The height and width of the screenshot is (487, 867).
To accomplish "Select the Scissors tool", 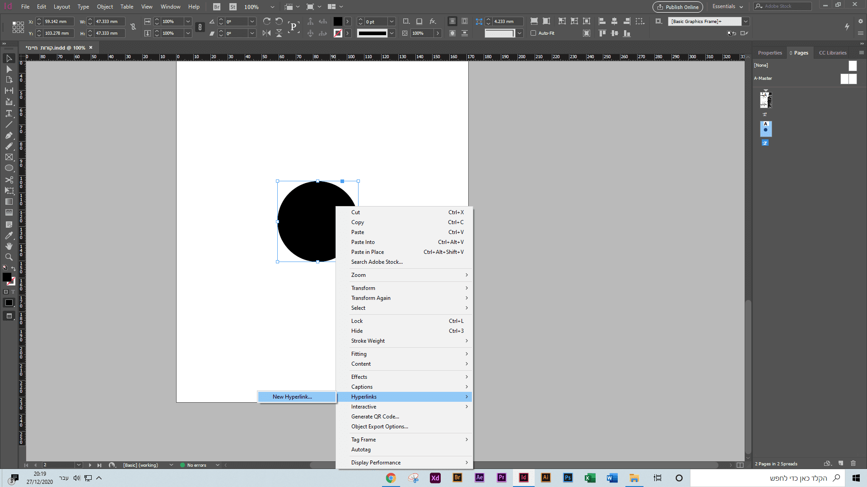I will pyautogui.click(x=9, y=179).
